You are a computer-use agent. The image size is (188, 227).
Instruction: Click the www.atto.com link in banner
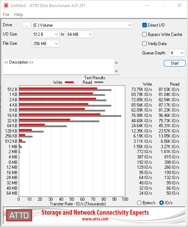tap(95, 219)
